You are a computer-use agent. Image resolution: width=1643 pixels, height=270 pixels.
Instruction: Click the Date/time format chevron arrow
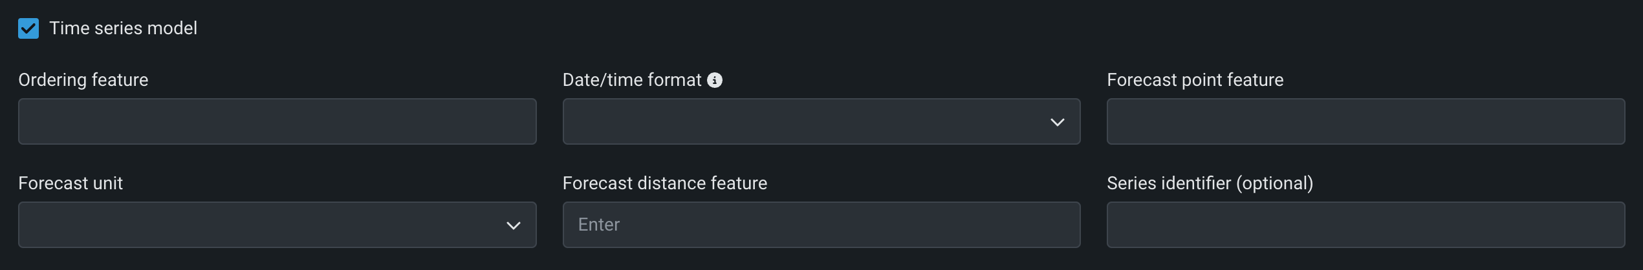pos(1057,122)
